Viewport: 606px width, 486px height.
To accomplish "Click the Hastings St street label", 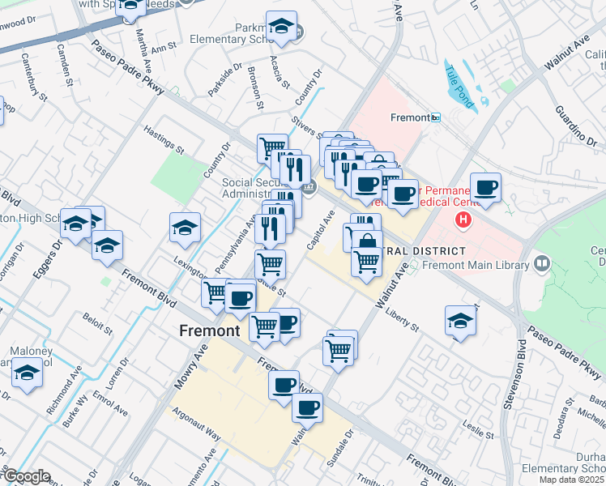I will [x=164, y=140].
